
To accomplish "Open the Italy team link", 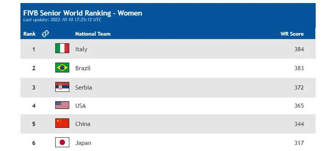I will tap(81, 49).
